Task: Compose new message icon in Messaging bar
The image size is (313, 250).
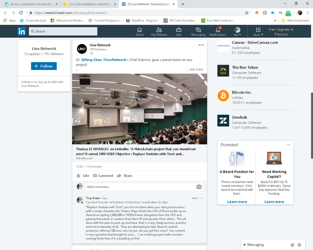Action: point(292,245)
